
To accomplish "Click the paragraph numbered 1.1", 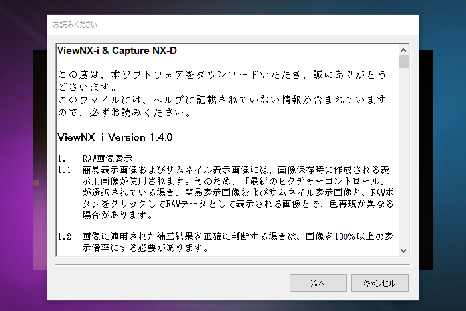I will pos(226,192).
